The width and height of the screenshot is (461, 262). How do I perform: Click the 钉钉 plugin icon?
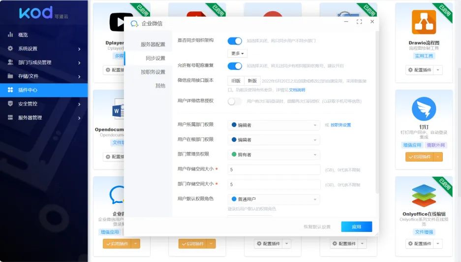(424, 109)
